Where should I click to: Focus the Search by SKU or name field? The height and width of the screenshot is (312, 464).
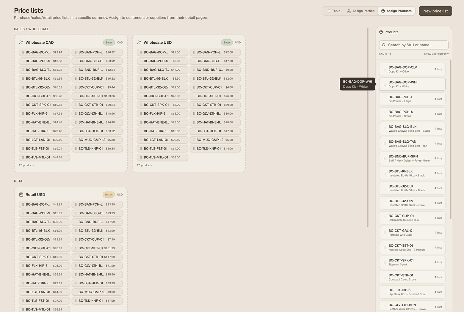[414, 45]
